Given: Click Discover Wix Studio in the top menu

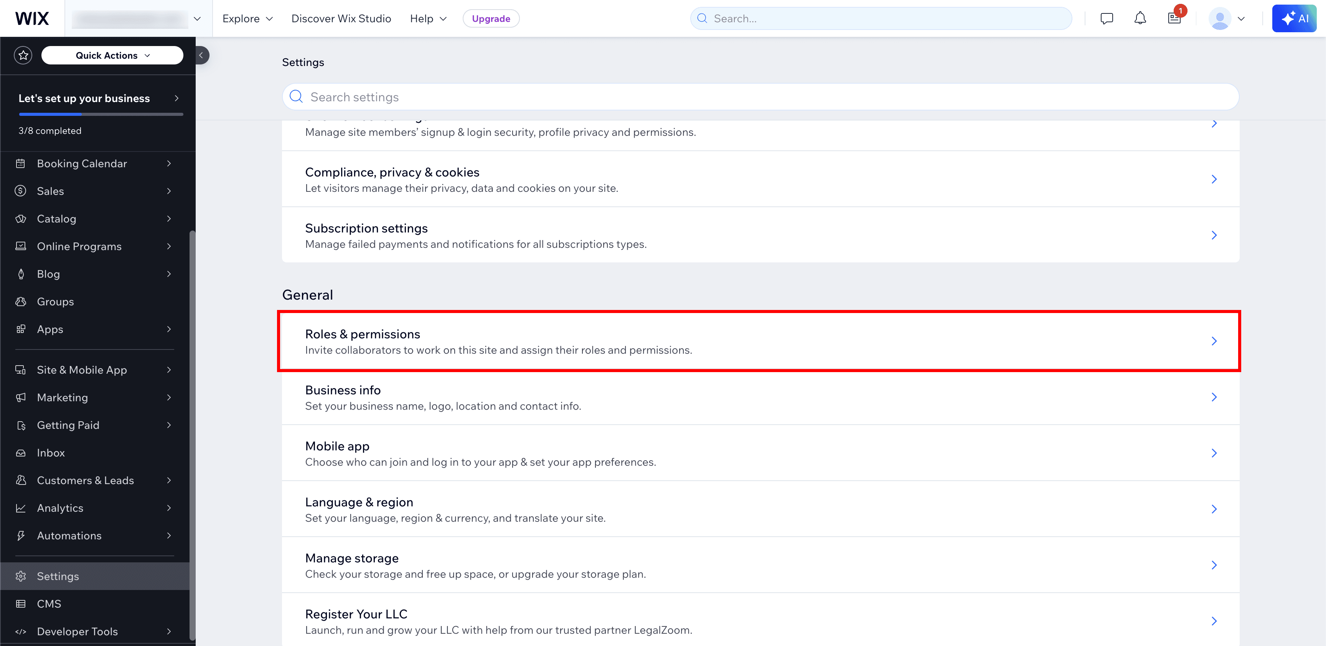Looking at the screenshot, I should 341,18.
